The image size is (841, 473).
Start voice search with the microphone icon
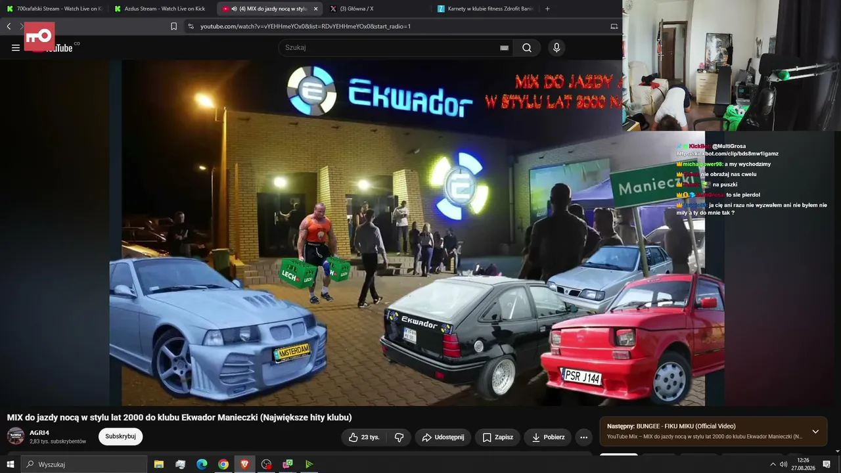tap(557, 47)
